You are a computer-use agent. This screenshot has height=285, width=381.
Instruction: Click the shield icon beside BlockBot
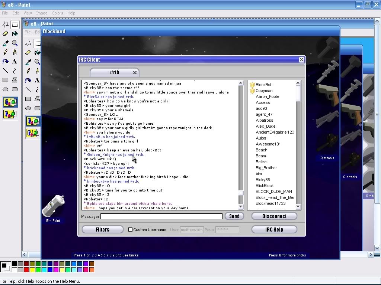[x=252, y=85]
